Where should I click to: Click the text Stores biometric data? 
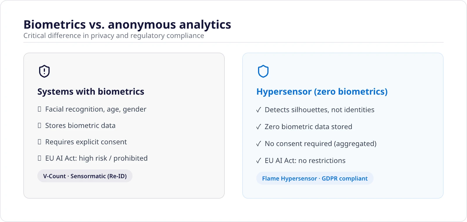(x=80, y=126)
